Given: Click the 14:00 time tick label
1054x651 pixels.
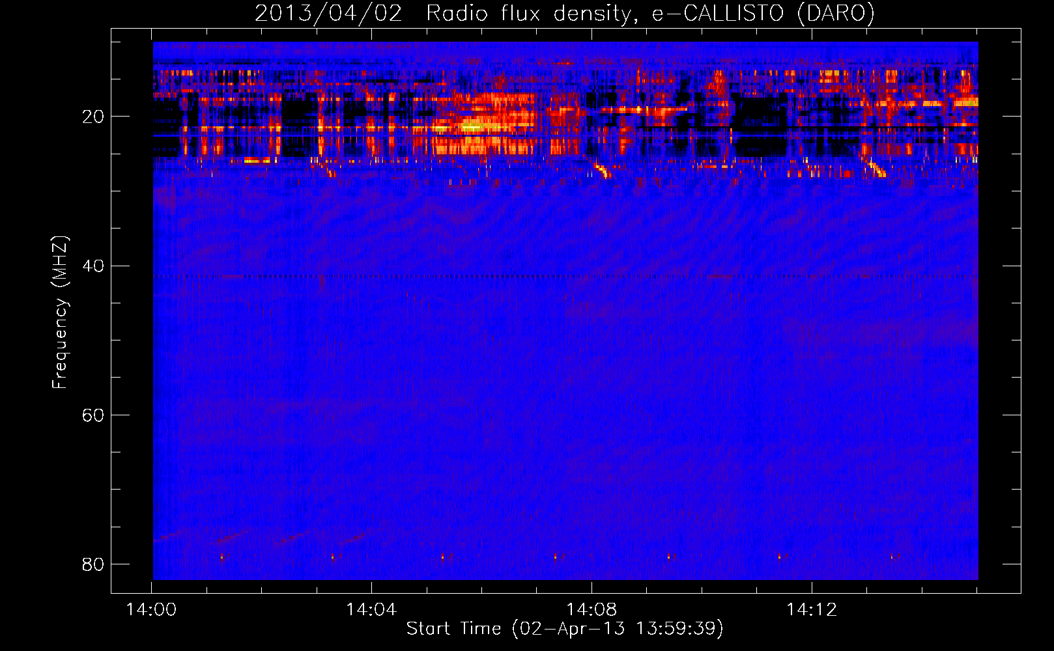Looking at the screenshot, I should click(x=151, y=610).
